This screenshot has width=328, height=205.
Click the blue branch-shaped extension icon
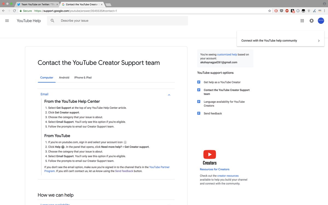[314, 11]
